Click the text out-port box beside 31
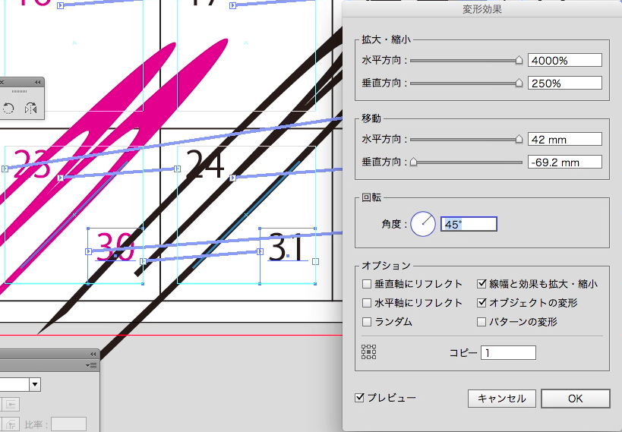Screen dimensions: 622x432 [315, 261]
